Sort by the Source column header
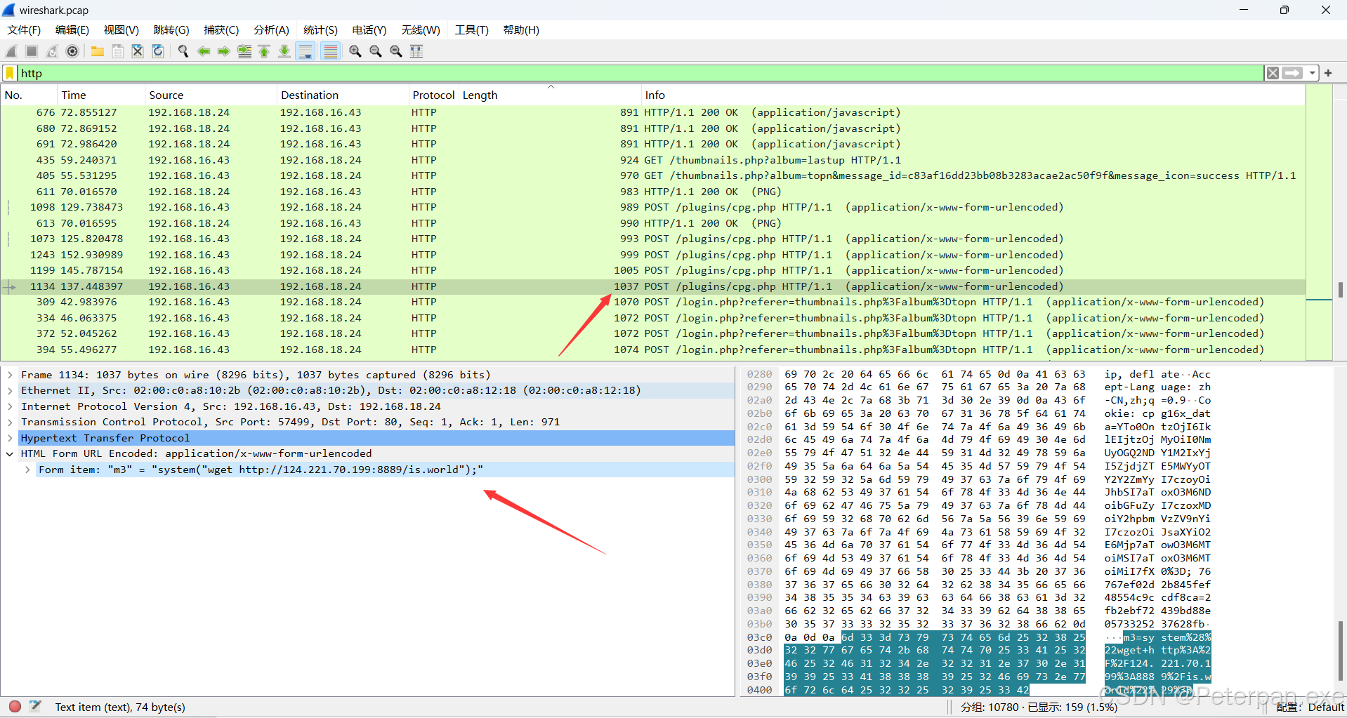 (x=211, y=95)
